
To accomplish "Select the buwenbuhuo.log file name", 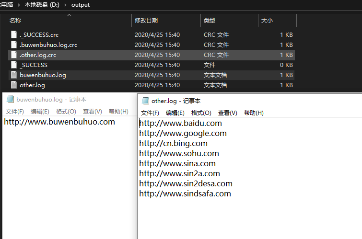I will 43,75.
